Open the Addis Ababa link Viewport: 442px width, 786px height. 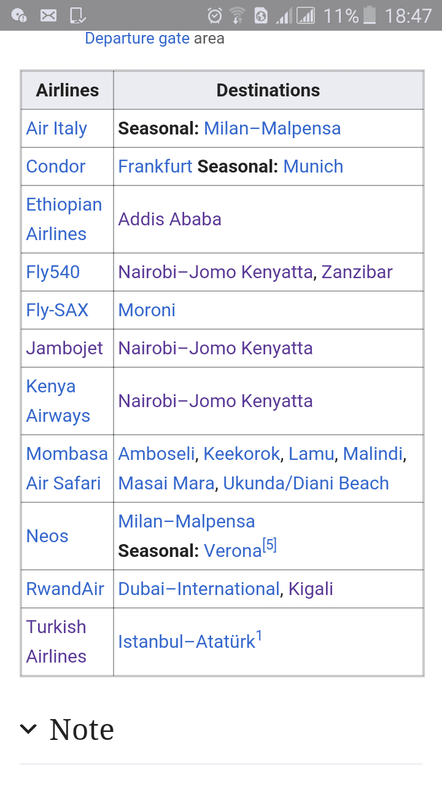(170, 219)
